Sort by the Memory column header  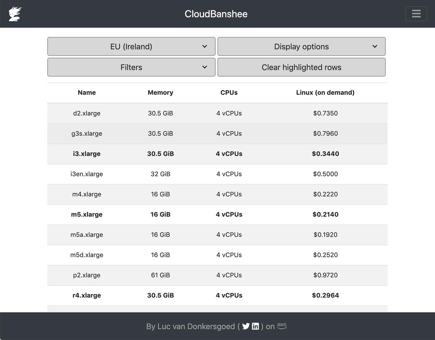coord(160,93)
